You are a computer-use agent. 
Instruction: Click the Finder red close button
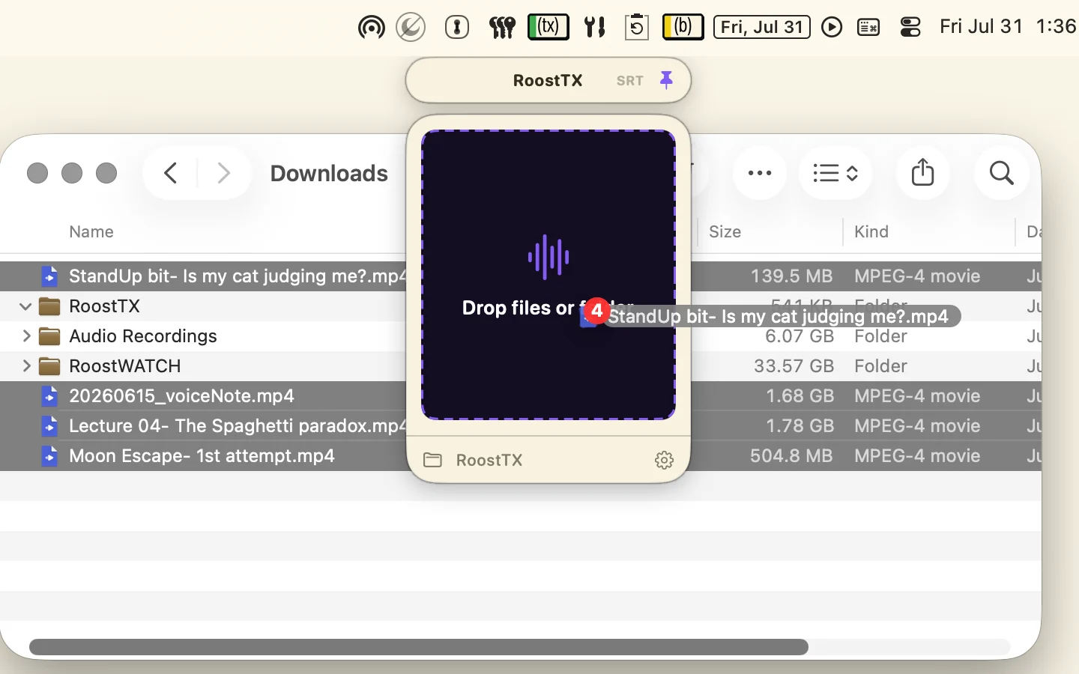(37, 173)
